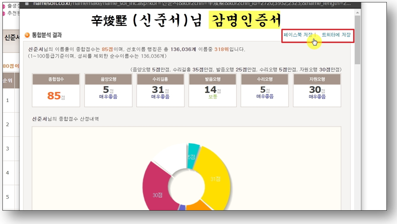Select the 자원오행 30점 score card
397x224 pixels.
click(x=317, y=90)
